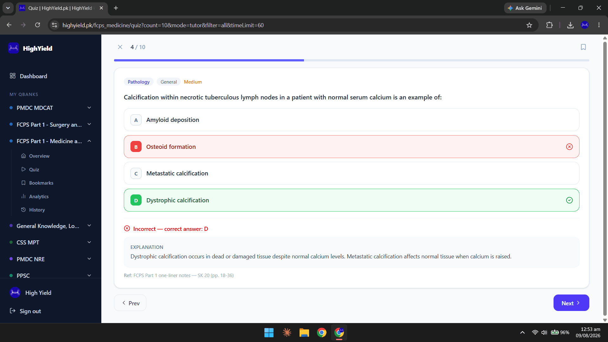Click the Analytics bar chart icon
608x342 pixels.
point(23,196)
